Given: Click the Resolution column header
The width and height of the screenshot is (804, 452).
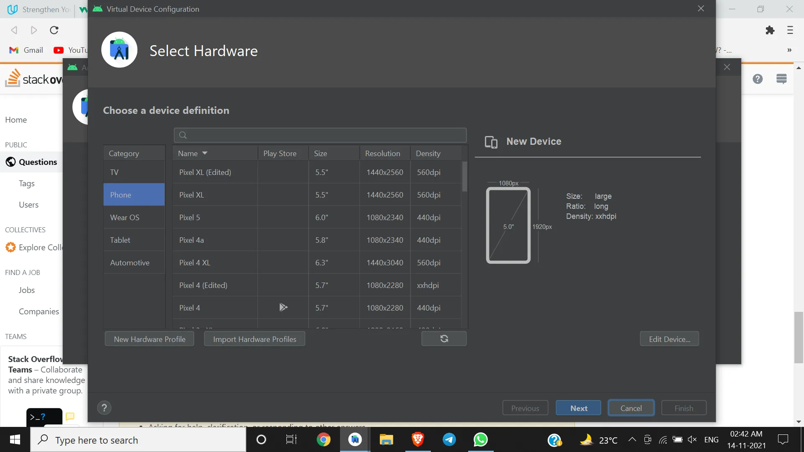Looking at the screenshot, I should pyautogui.click(x=385, y=154).
